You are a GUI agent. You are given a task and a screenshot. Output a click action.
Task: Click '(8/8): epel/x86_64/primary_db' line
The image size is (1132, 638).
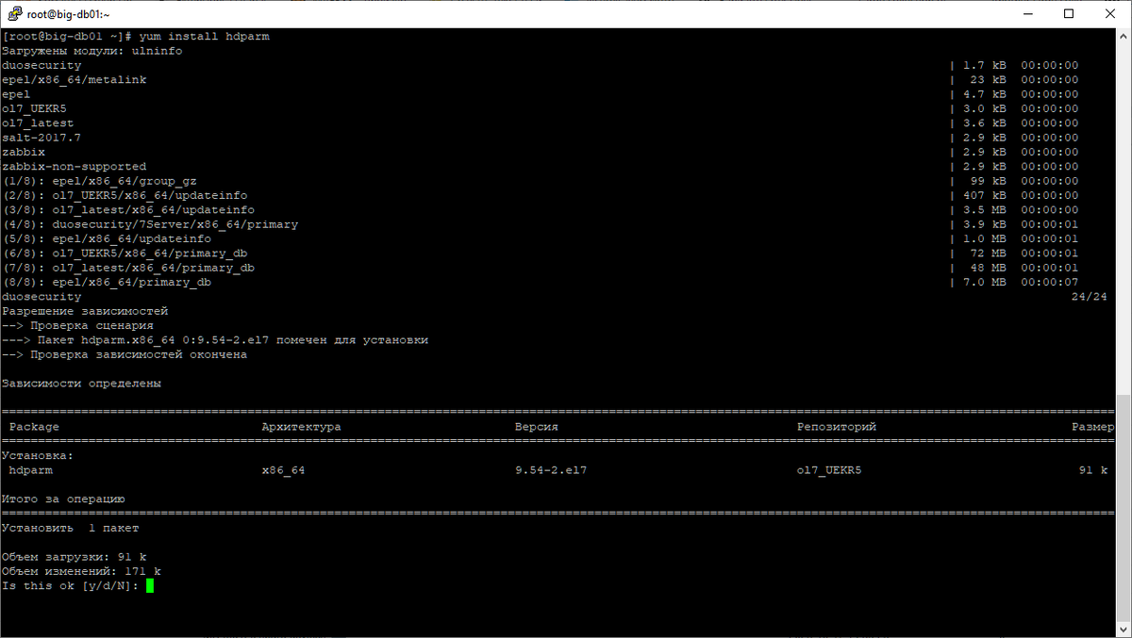(x=107, y=283)
